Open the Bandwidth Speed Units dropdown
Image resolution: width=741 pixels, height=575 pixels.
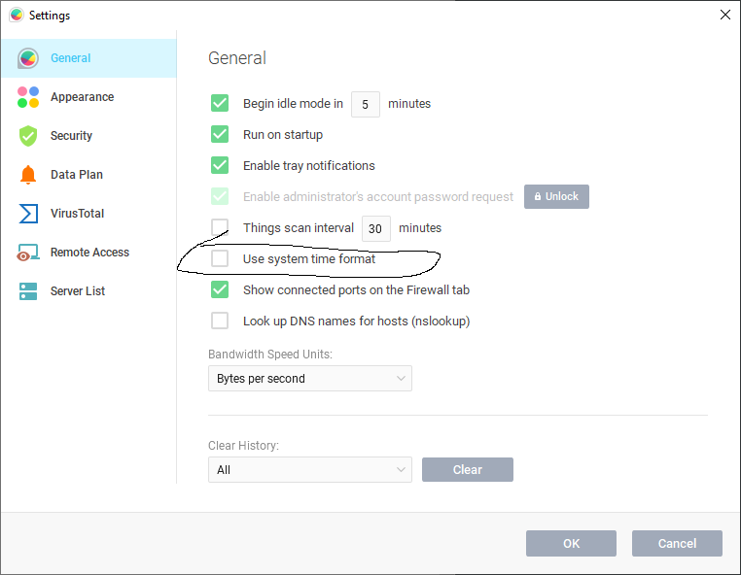pyautogui.click(x=309, y=379)
